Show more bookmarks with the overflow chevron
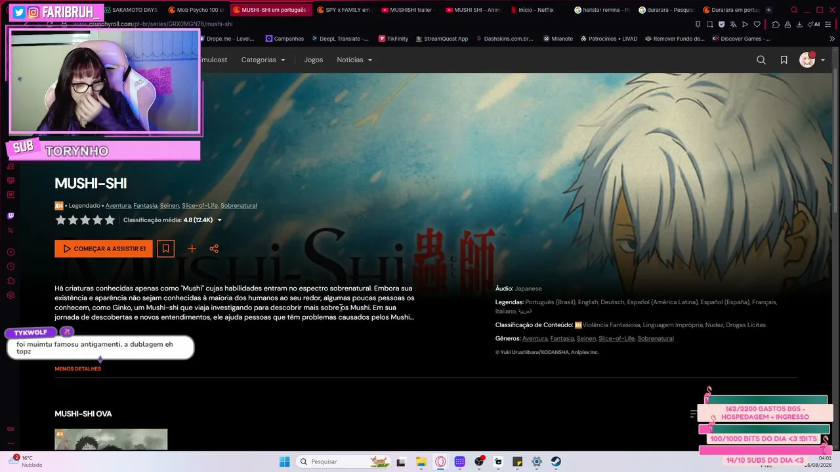840x472 pixels. click(832, 39)
